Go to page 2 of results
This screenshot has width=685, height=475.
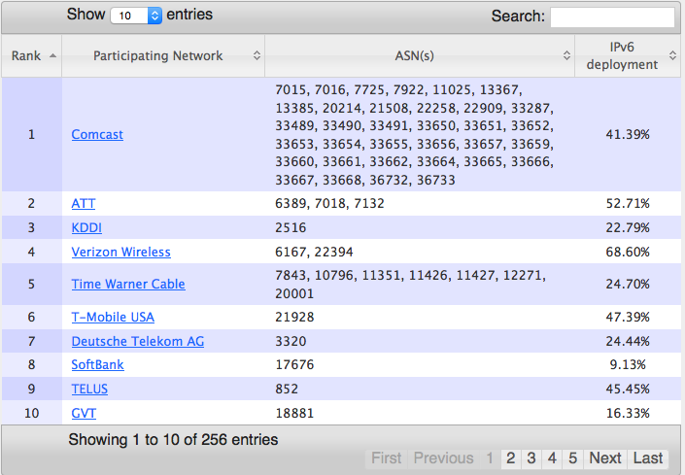[x=511, y=458]
